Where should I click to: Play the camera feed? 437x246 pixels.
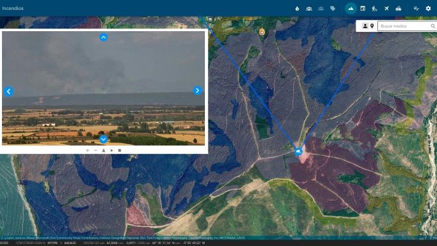point(112,150)
